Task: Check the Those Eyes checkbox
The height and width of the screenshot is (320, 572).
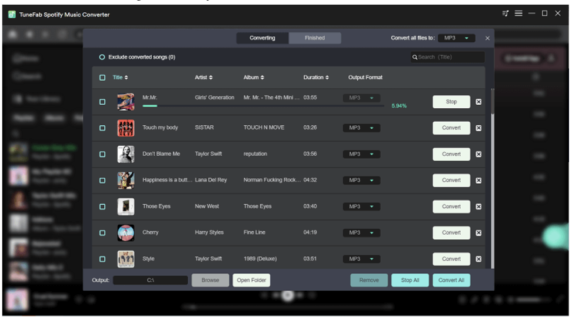Action: pos(102,206)
